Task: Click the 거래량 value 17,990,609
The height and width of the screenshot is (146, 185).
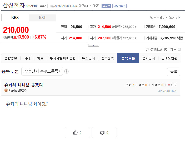Action: (166, 27)
